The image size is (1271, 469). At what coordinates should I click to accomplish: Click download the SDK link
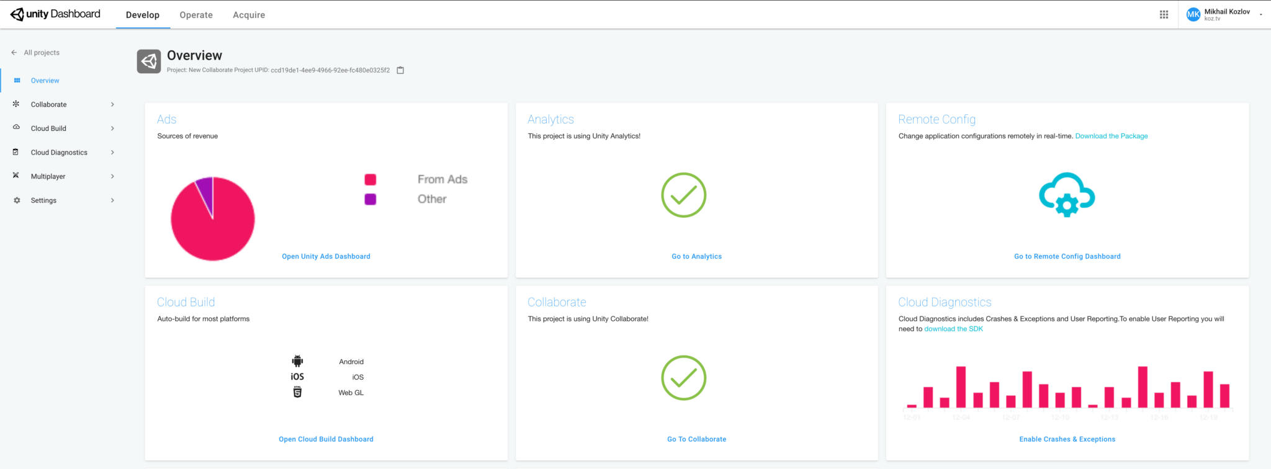(x=953, y=329)
